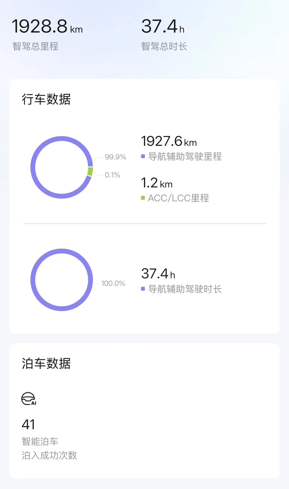
Task: Select the 泊车数据 section heading
Action: [x=46, y=363]
